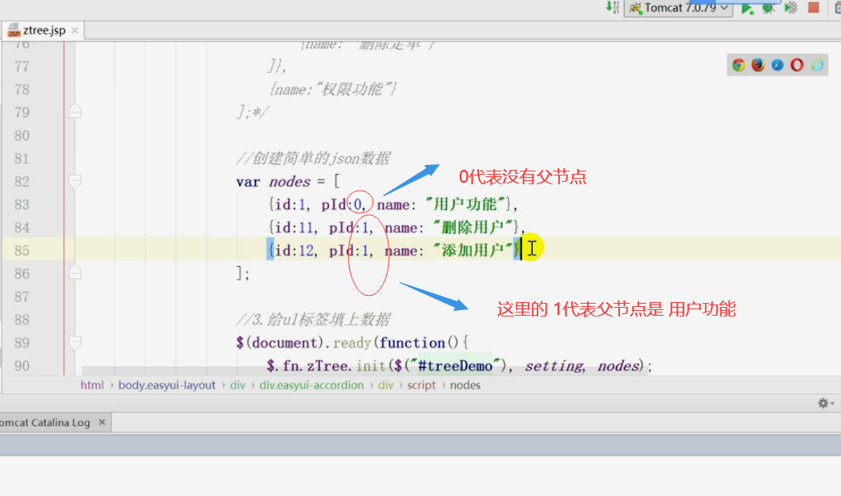This screenshot has height=496, width=841.
Task: Click the setting argument on line 90
Action: (x=553, y=366)
